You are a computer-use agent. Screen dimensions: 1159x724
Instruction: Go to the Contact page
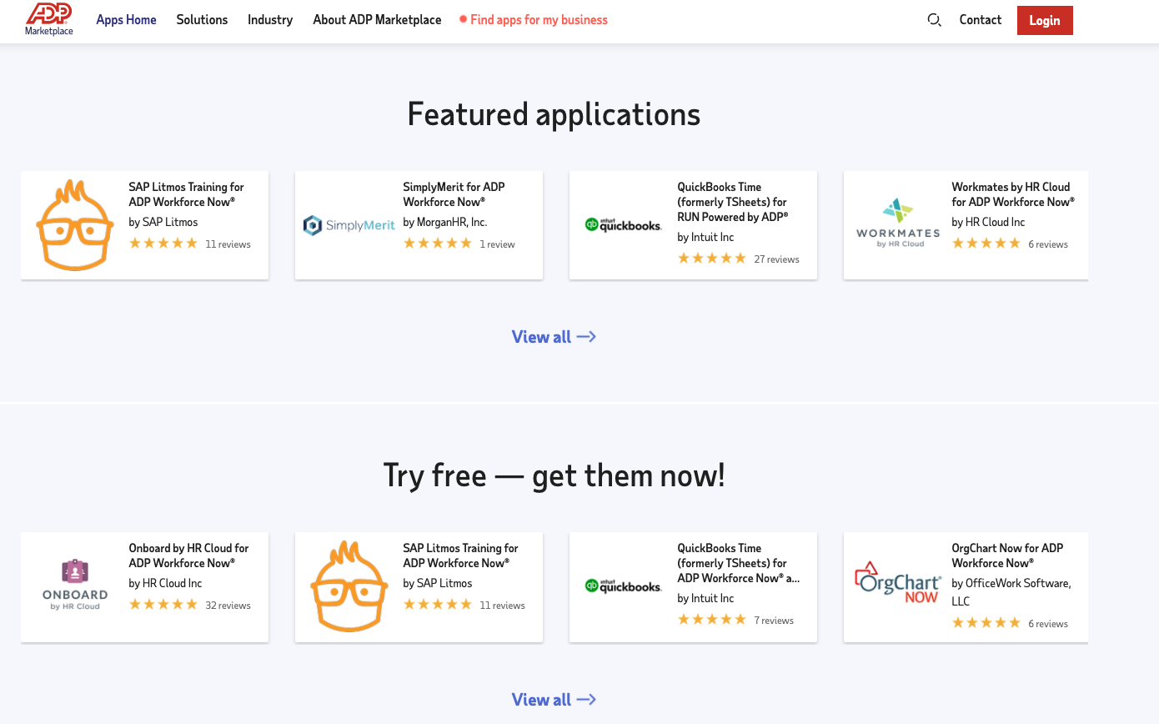[x=980, y=20]
